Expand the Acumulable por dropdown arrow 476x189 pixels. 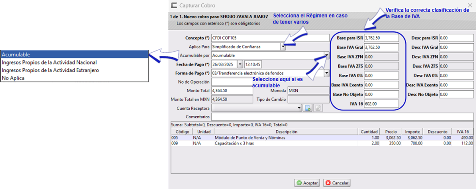(327, 55)
